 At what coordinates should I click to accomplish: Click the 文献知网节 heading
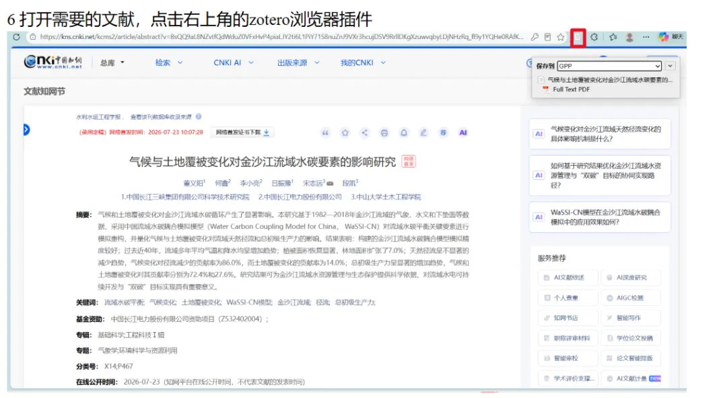point(44,92)
